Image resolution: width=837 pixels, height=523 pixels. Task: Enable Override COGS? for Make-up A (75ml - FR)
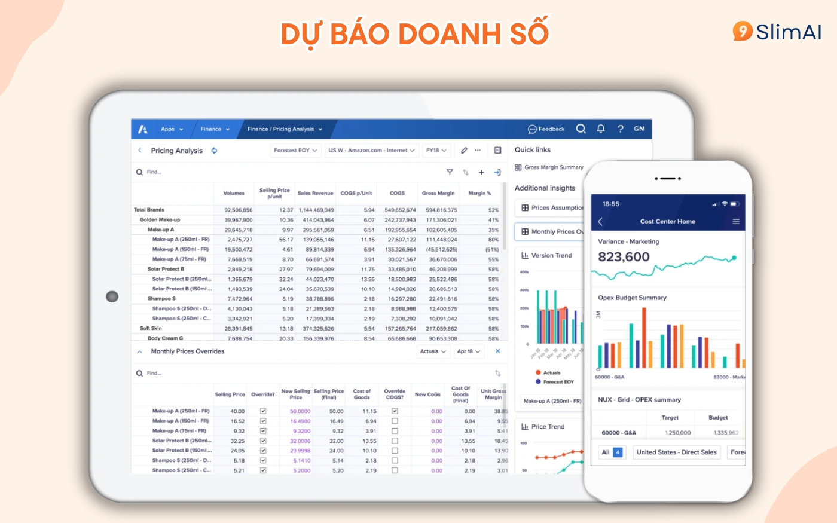tap(395, 431)
